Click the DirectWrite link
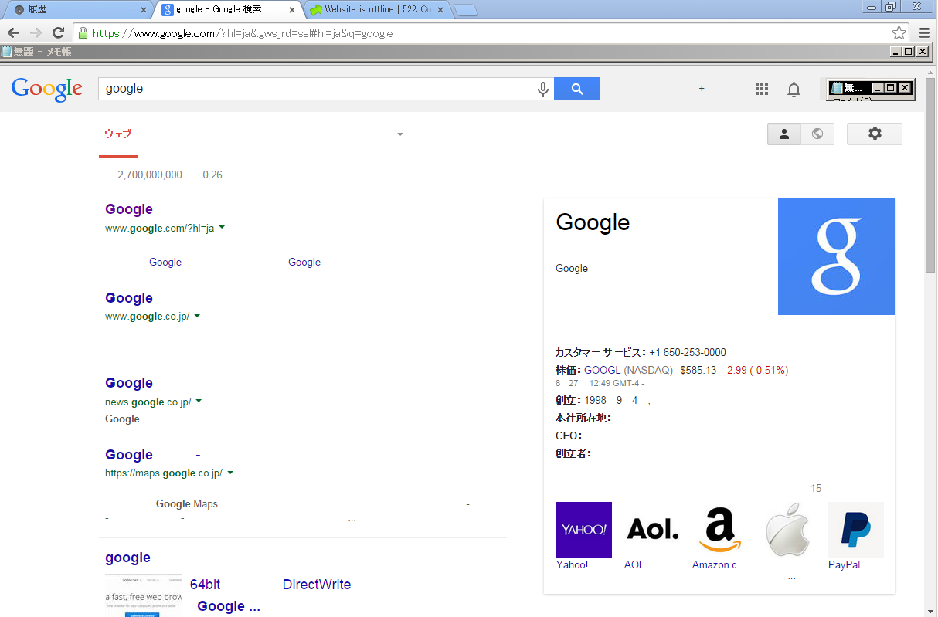The image size is (938, 617). pyautogui.click(x=317, y=585)
